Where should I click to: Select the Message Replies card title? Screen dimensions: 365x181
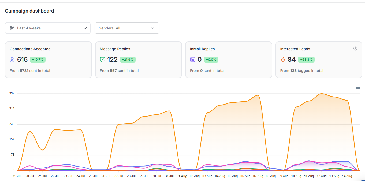(115, 49)
